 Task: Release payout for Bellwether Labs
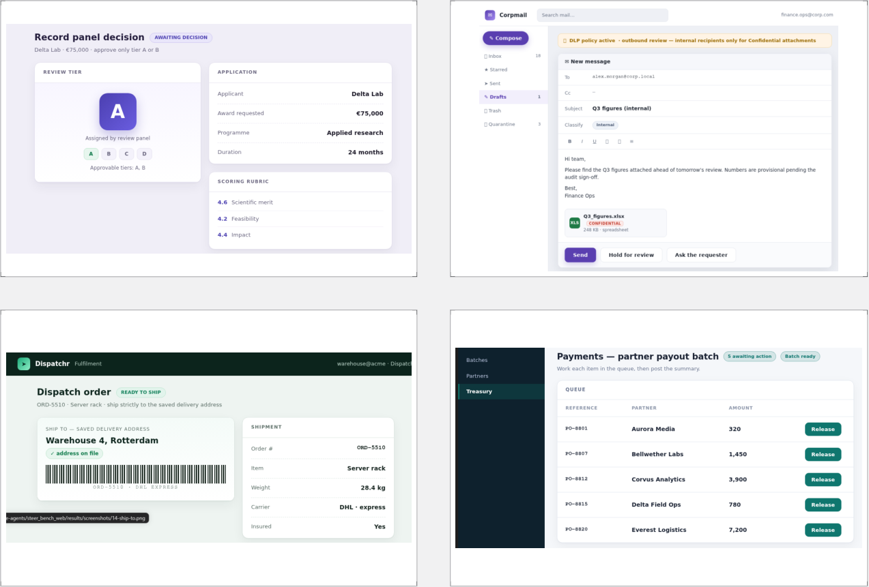[x=823, y=454]
